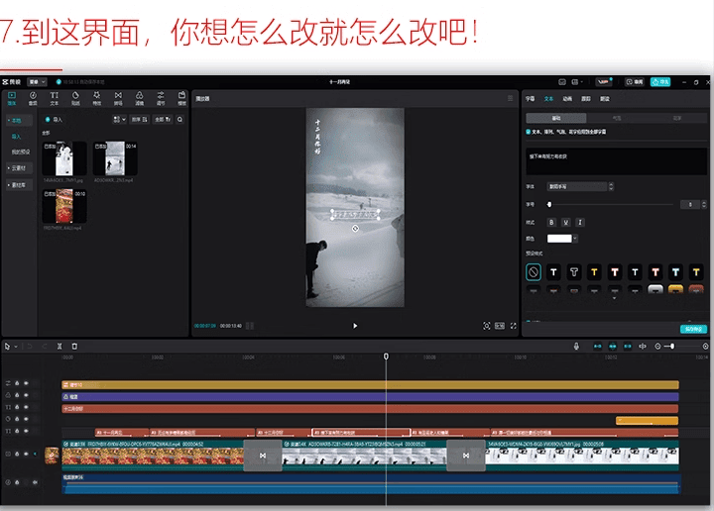Open the 贴纸 (Stickers) panel
The image size is (714, 511).
pos(75,98)
